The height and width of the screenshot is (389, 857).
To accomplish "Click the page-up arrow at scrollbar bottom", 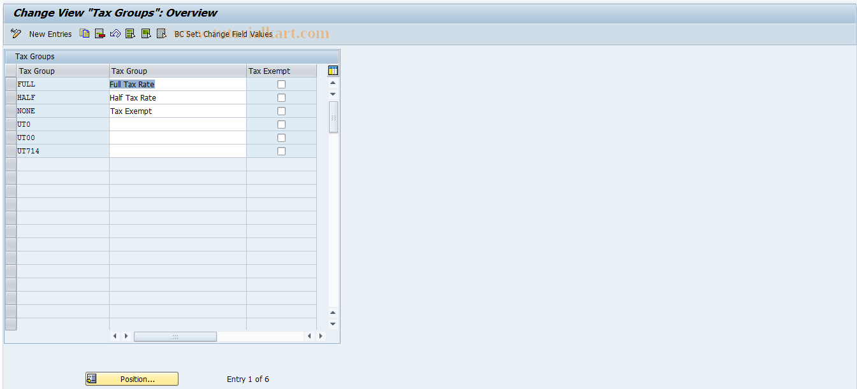I will (x=333, y=313).
